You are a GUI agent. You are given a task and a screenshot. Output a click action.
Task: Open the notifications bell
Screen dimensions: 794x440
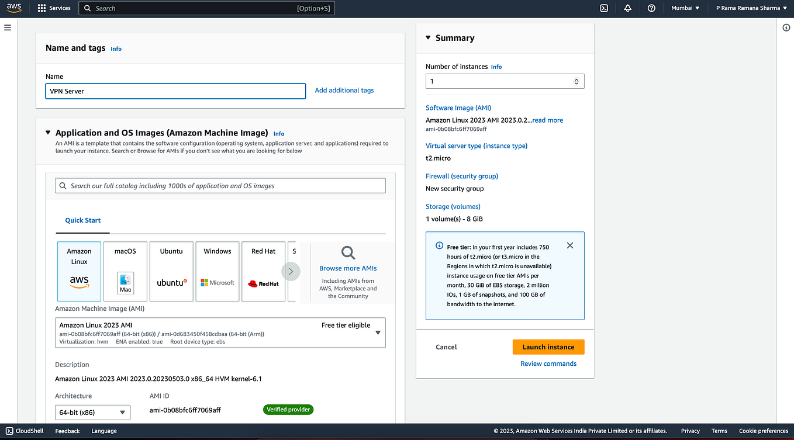(x=627, y=8)
